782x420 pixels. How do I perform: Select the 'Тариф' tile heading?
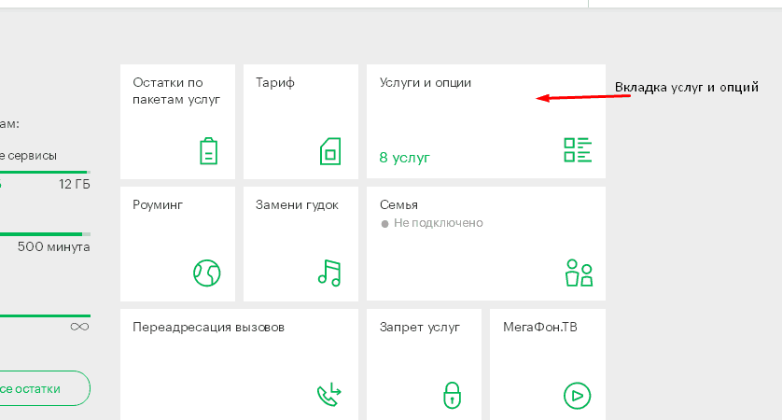(274, 83)
